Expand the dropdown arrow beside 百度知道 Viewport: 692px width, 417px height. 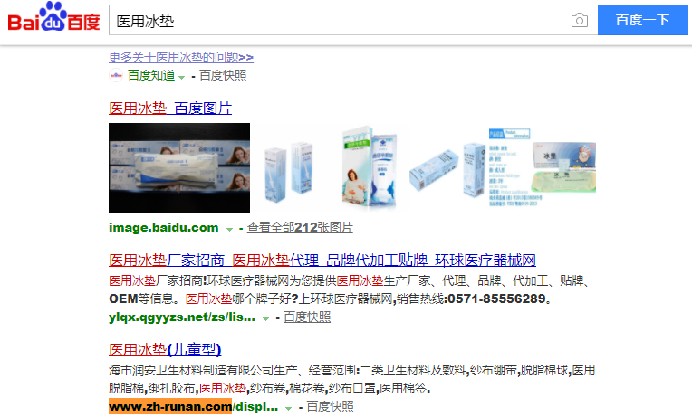181,77
